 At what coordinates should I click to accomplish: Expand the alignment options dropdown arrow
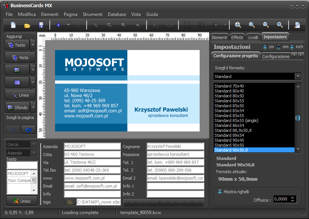point(225,25)
